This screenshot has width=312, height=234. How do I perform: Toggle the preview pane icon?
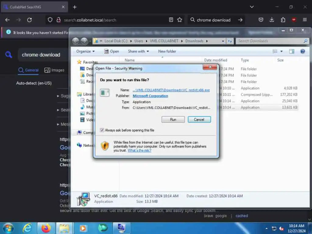pyautogui.click(x=292, y=51)
